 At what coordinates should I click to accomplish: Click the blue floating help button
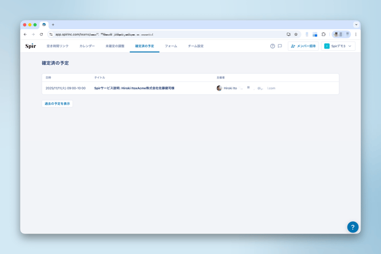(x=353, y=226)
